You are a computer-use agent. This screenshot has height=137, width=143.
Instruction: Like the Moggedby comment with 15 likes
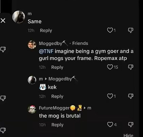click(x=110, y=67)
